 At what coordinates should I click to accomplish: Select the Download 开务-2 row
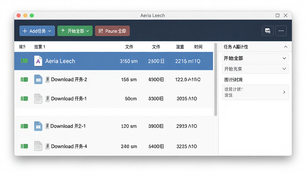(114, 79)
